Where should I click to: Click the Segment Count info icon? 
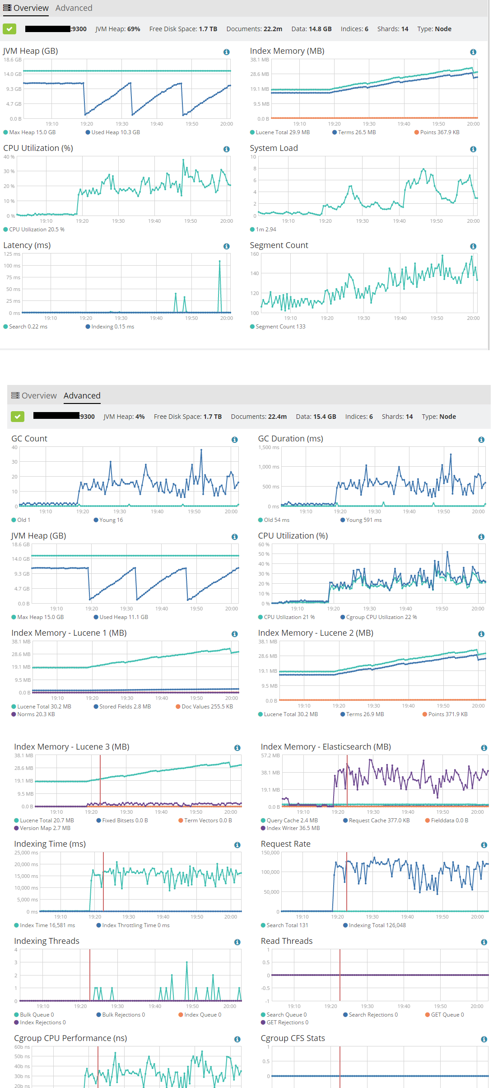pos(473,246)
